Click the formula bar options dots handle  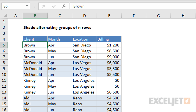click(34, 6)
